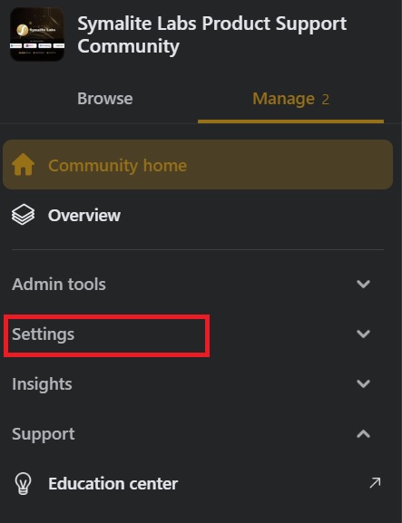The height and width of the screenshot is (523, 402).
Task: Switch to the Browse tab
Action: [105, 99]
